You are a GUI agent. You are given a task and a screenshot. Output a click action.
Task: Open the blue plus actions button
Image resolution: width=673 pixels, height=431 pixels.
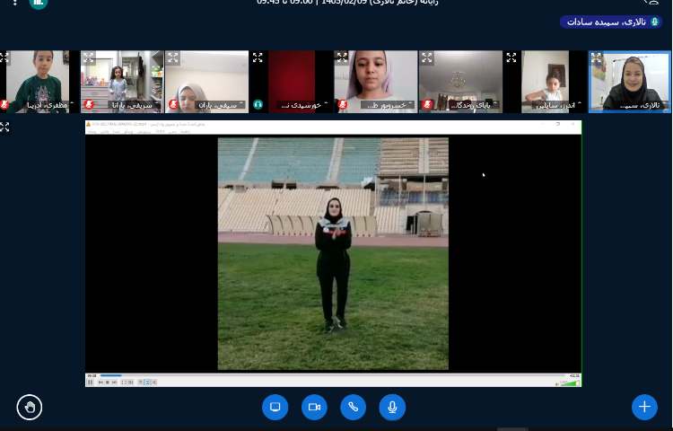[x=644, y=407]
